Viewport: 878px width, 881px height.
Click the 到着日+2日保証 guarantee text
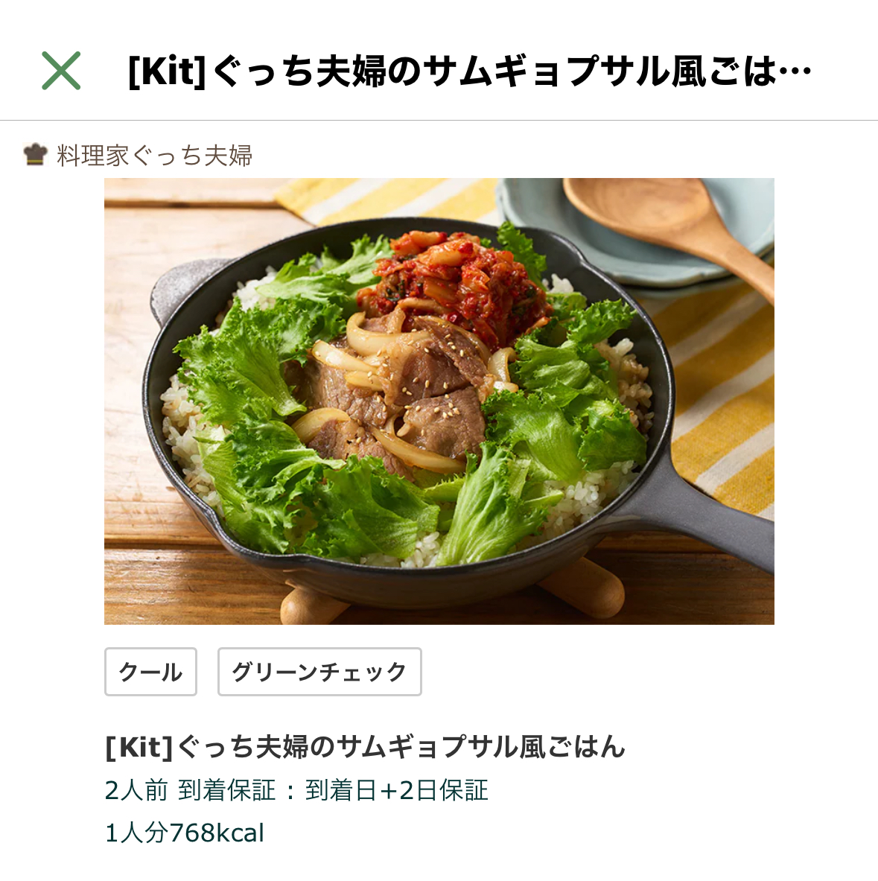click(397, 790)
